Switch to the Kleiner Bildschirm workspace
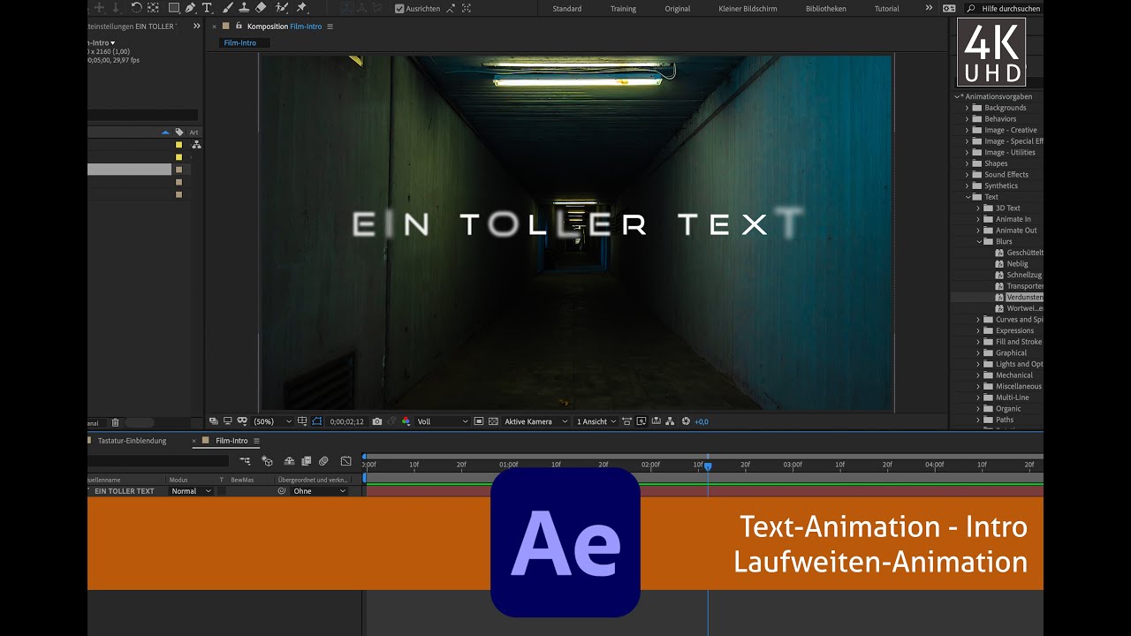1131x636 pixels. [x=748, y=9]
